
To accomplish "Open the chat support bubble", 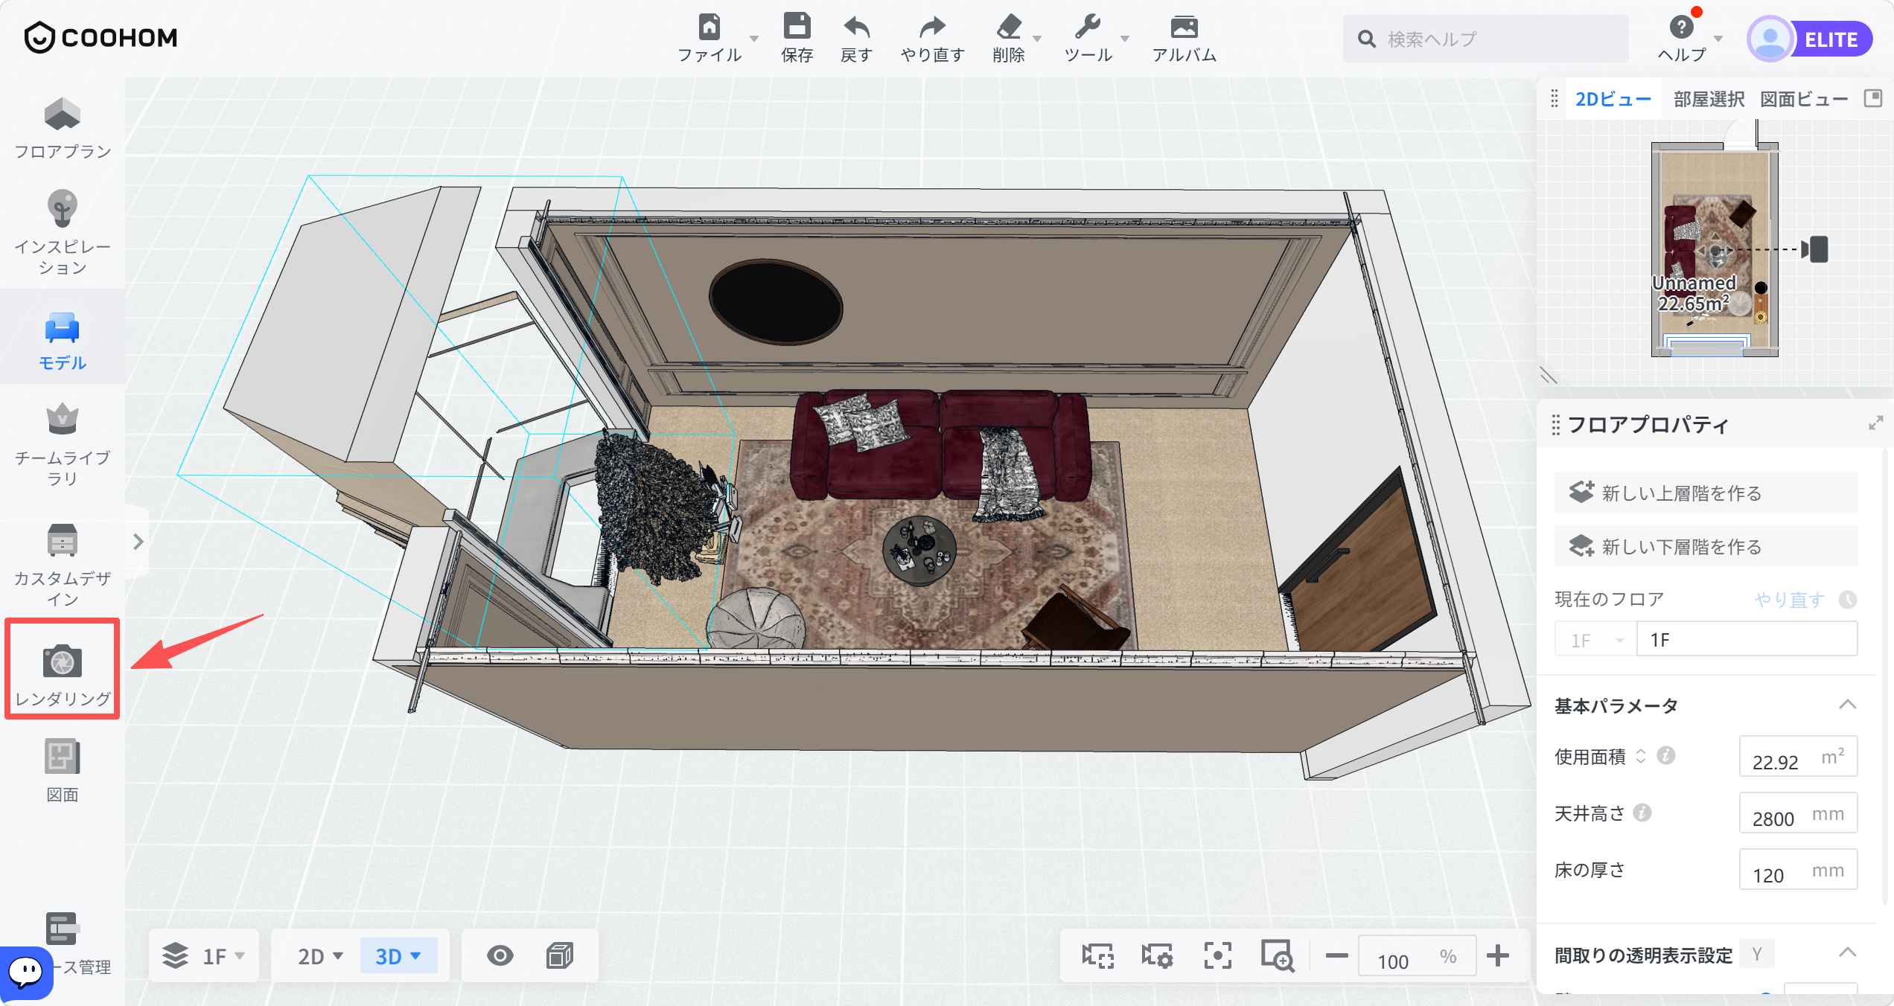I will [27, 972].
